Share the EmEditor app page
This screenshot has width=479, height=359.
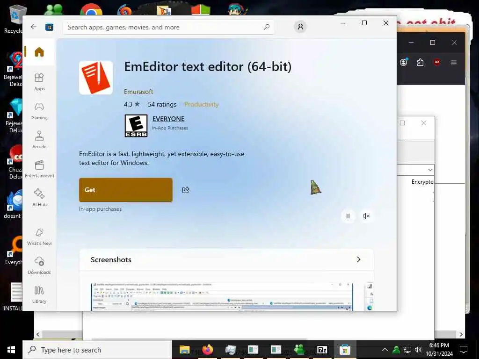(186, 190)
